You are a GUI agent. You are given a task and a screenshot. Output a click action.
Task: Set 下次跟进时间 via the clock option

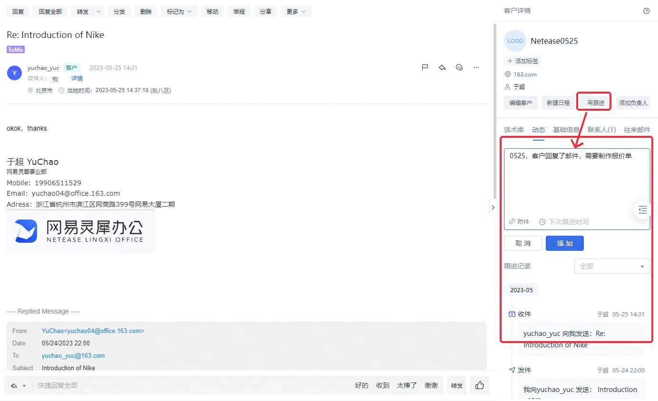(564, 222)
